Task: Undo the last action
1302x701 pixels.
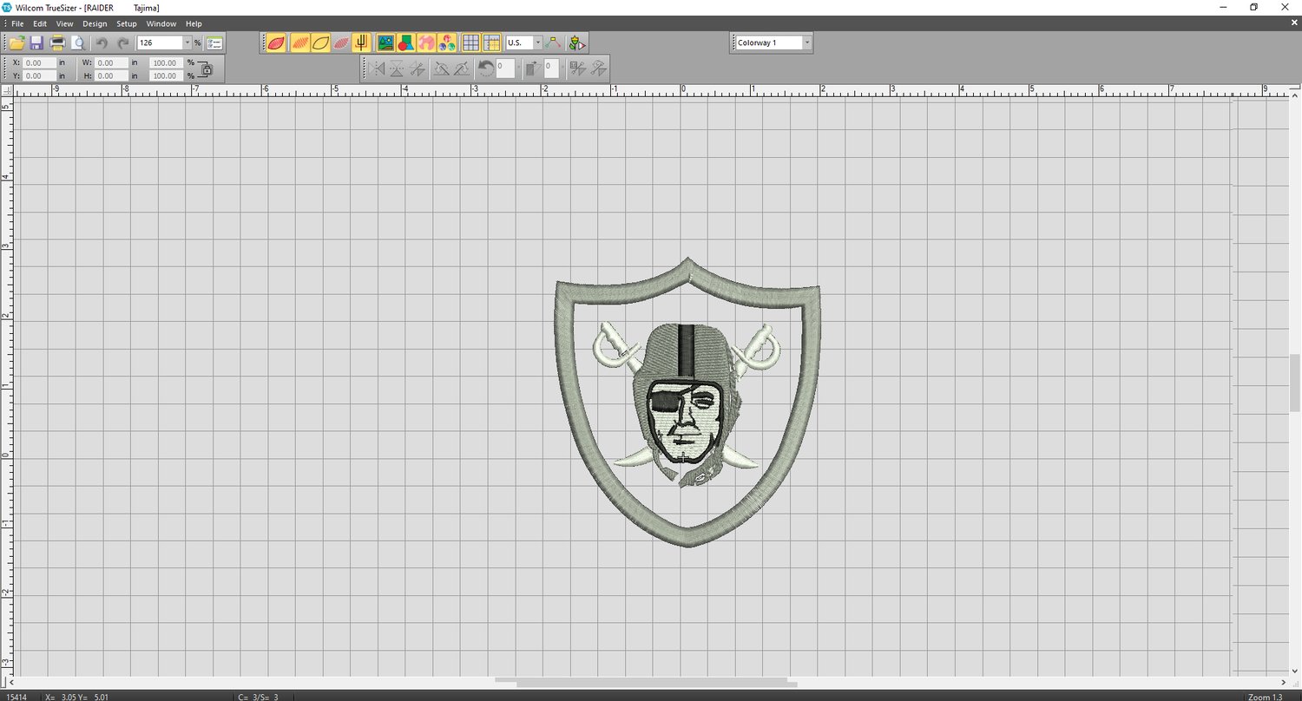Action: [x=102, y=43]
